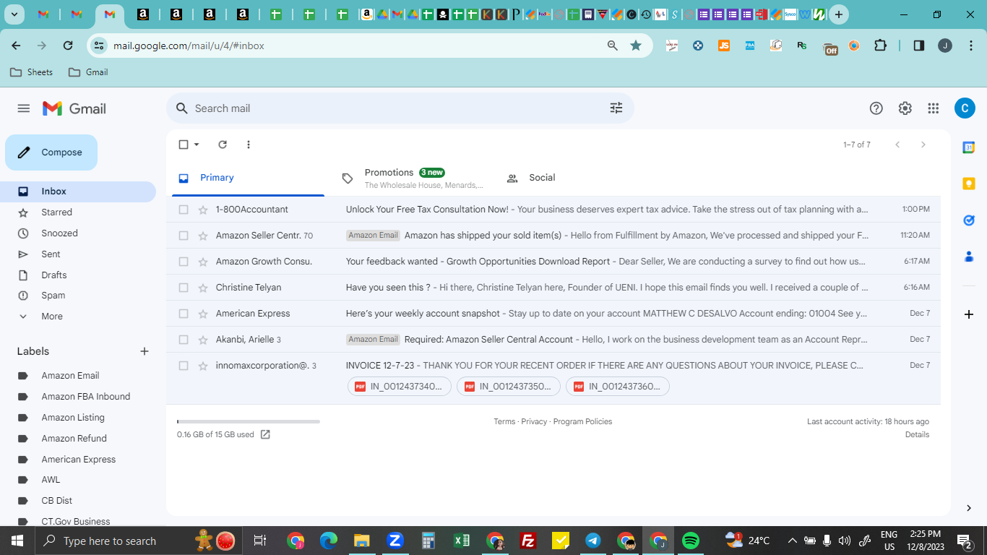The width and height of the screenshot is (987, 555).
Task: Open Chrome side panel icon
Action: click(x=919, y=46)
